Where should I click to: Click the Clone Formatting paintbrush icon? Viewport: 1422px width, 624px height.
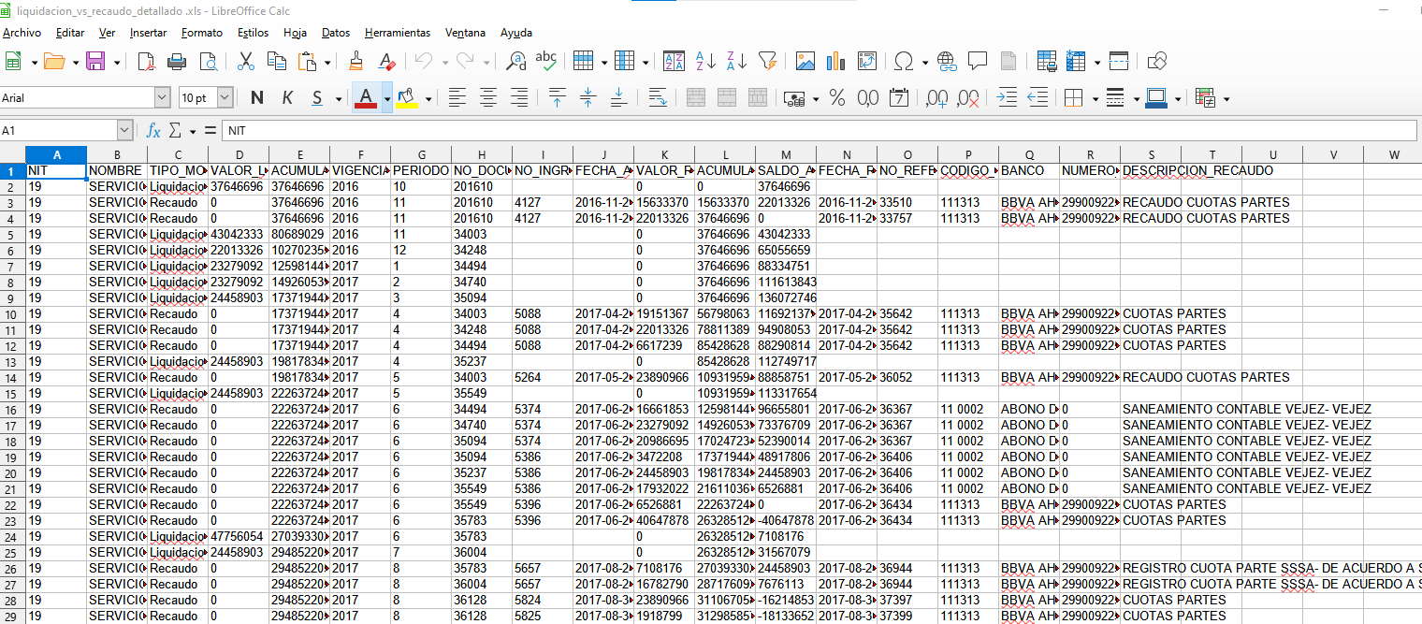click(355, 62)
